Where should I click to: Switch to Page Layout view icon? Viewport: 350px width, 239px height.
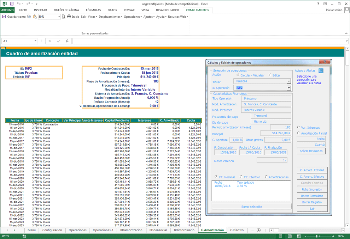(x=290, y=236)
